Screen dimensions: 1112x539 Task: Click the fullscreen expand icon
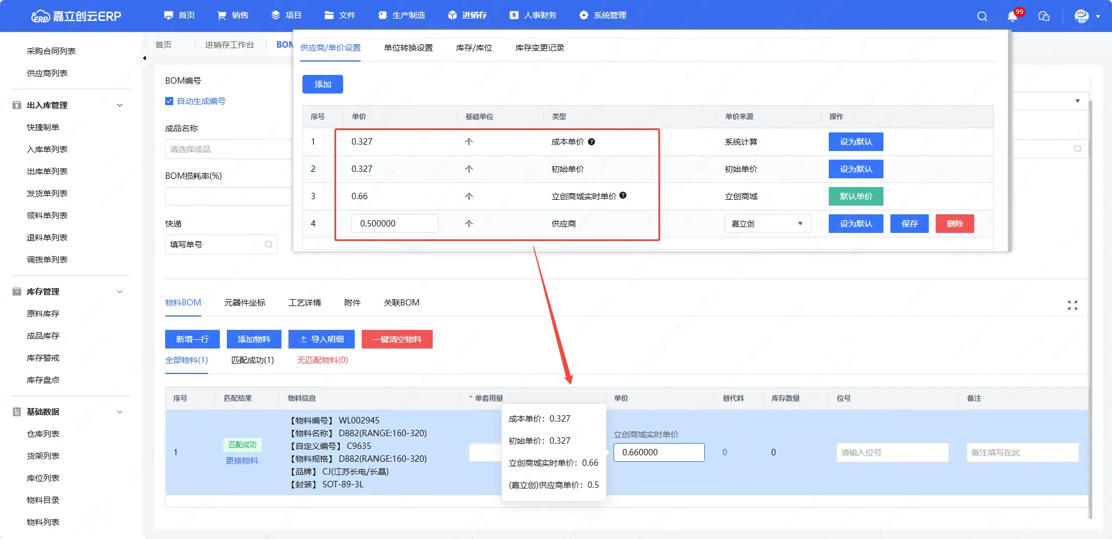[x=1072, y=305]
